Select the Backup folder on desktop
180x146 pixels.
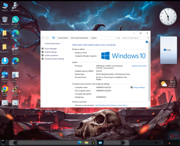tap(5, 35)
